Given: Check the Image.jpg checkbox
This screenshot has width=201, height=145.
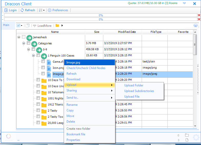Looking at the screenshot, I should pos(43,73).
